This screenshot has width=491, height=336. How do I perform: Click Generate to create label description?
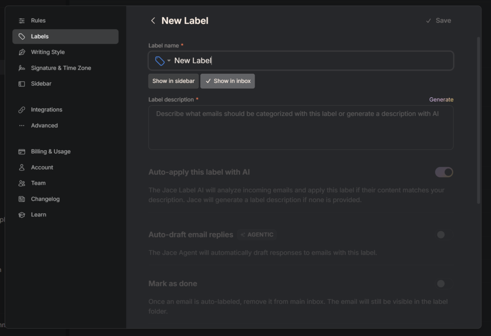click(x=441, y=100)
